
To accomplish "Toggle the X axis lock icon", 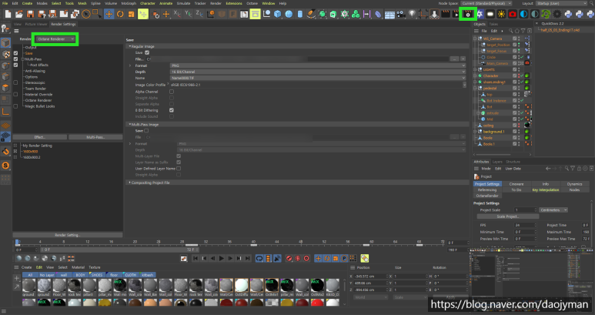I will (177, 15).
